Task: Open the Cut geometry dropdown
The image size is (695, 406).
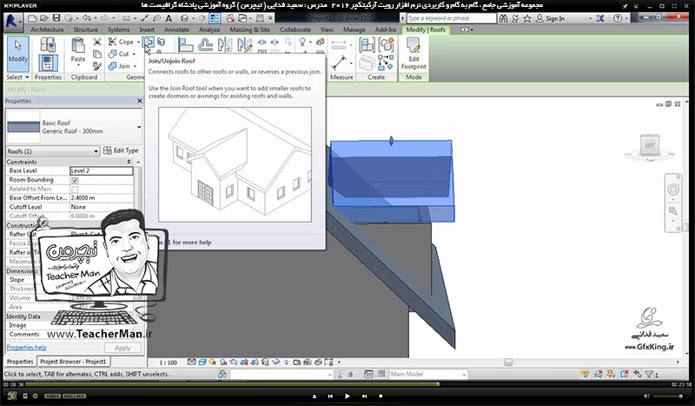Action: point(134,54)
